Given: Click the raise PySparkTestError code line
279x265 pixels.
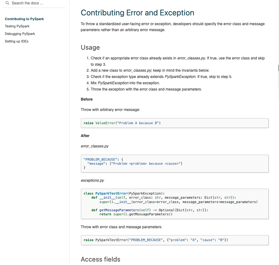Looking at the screenshot, I should click(156, 240).
